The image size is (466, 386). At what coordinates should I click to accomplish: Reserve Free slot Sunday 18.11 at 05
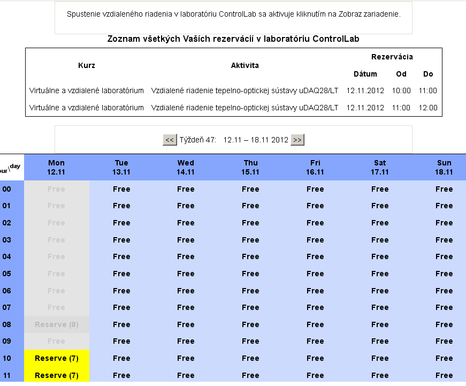tap(444, 274)
